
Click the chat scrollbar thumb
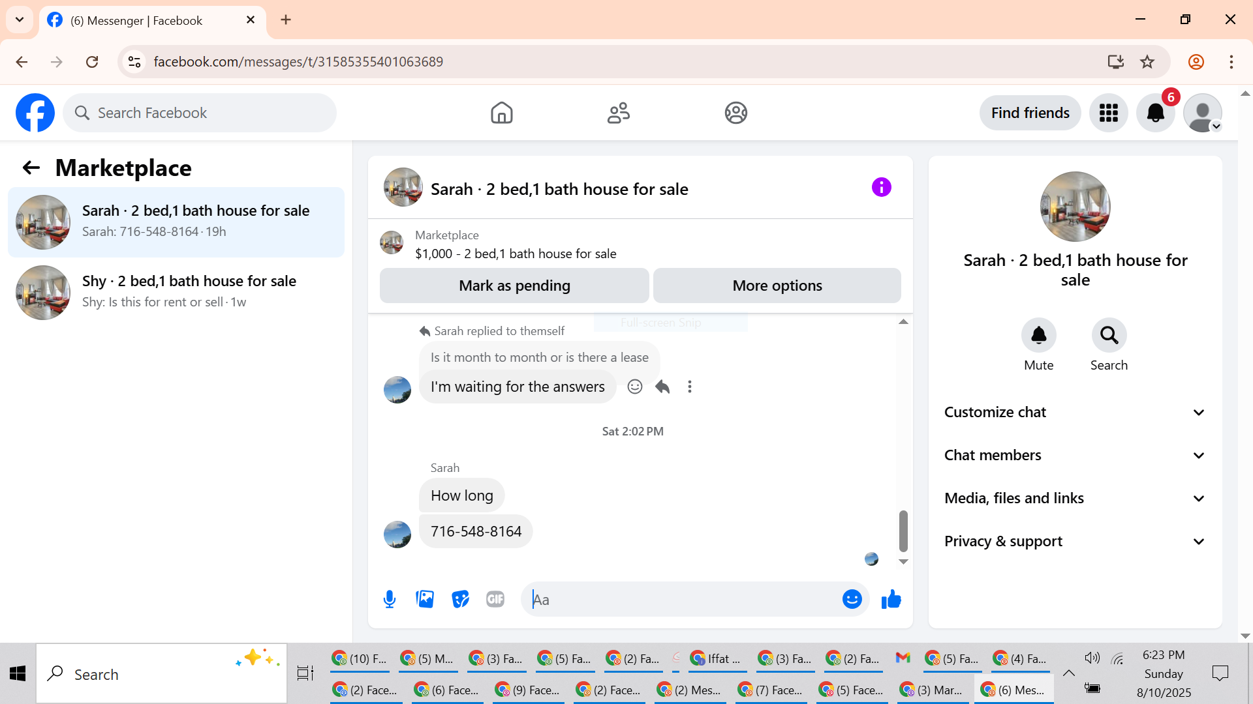point(903,531)
